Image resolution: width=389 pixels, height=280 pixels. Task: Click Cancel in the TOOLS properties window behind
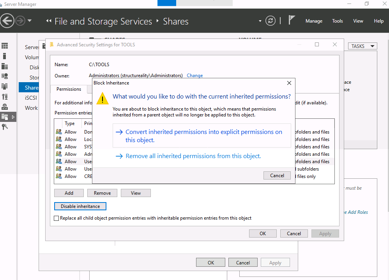tap(243, 262)
